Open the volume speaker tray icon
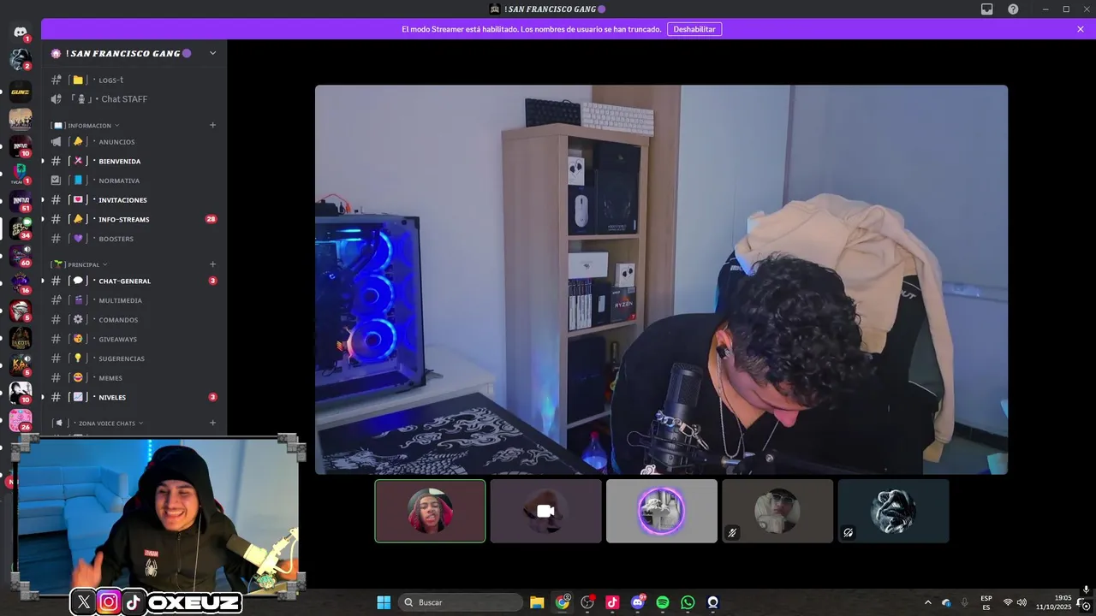The height and width of the screenshot is (616, 1096). (x=1022, y=602)
